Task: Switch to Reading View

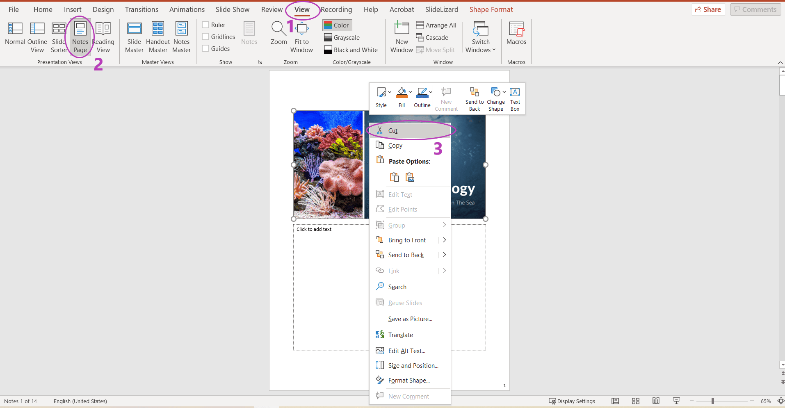Action: [103, 37]
